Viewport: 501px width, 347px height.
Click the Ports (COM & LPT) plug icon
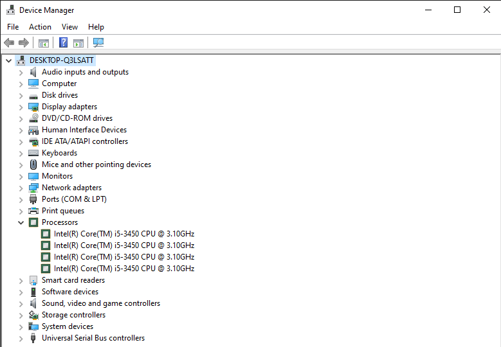tap(33, 199)
